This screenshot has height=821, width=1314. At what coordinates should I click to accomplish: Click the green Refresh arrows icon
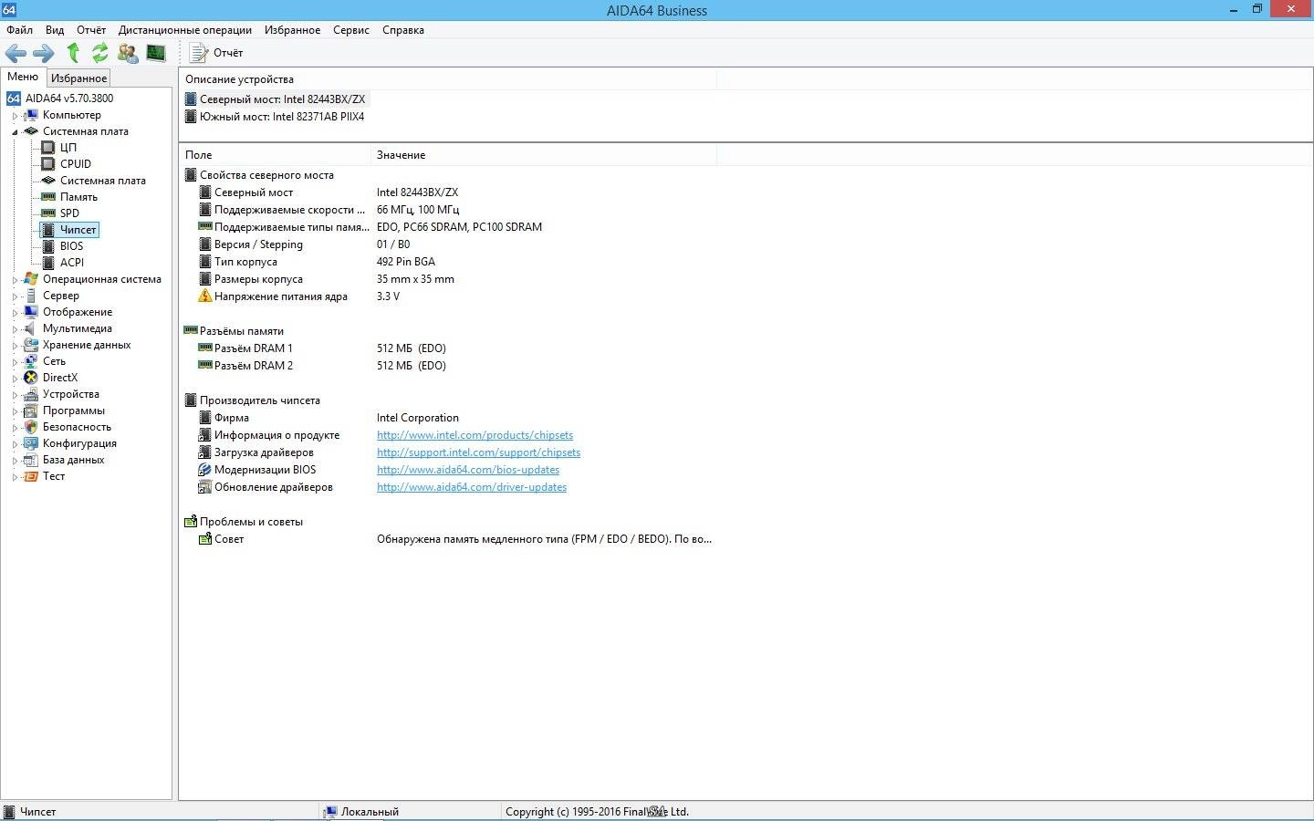tap(100, 53)
